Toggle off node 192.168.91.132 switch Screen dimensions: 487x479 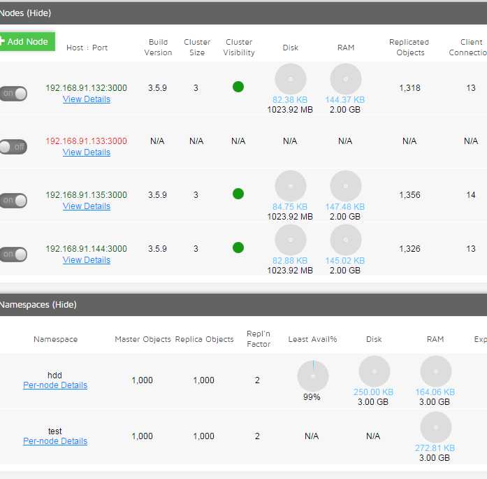tap(13, 93)
